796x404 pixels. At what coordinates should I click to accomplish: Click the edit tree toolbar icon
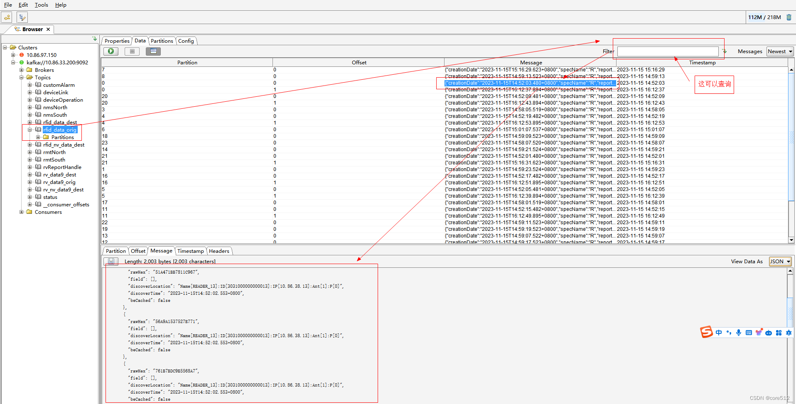coord(22,17)
